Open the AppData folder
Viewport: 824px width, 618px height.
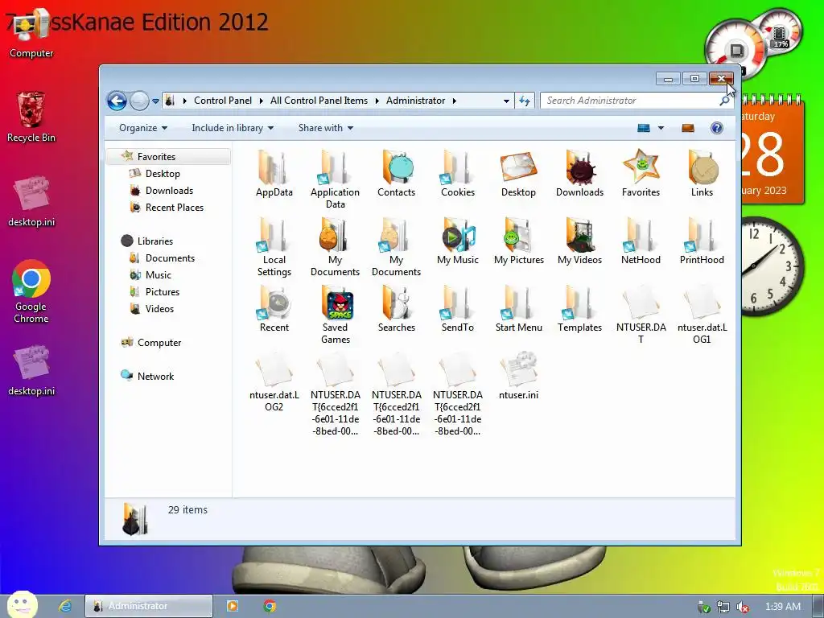(274, 174)
